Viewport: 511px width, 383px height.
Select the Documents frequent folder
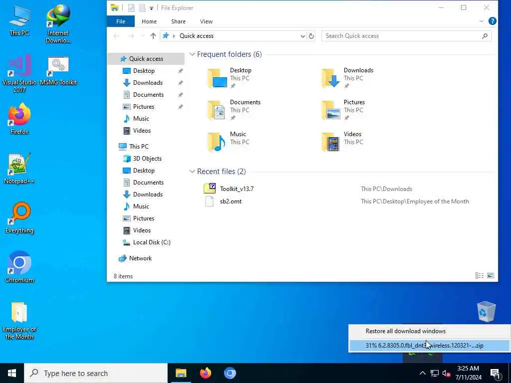(234, 110)
